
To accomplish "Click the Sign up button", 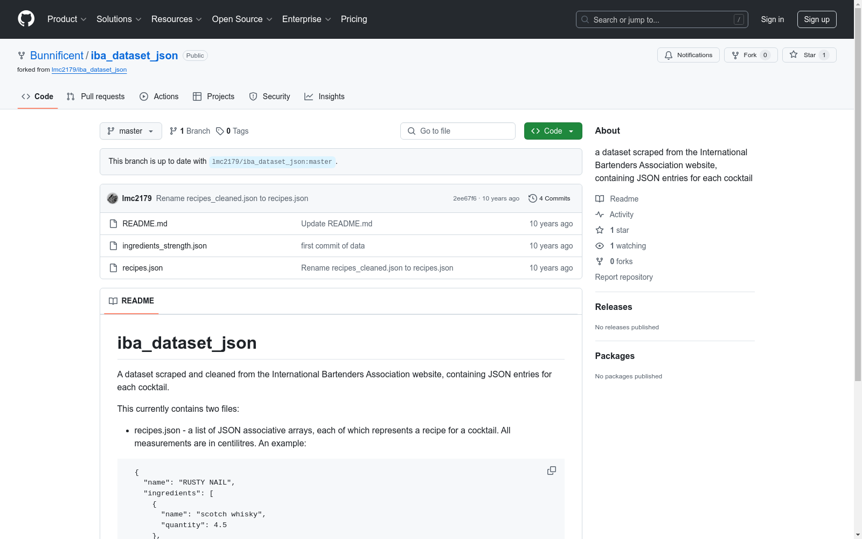I will [817, 19].
